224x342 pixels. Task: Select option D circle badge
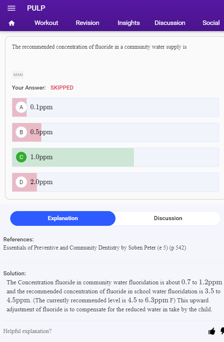[21, 182]
